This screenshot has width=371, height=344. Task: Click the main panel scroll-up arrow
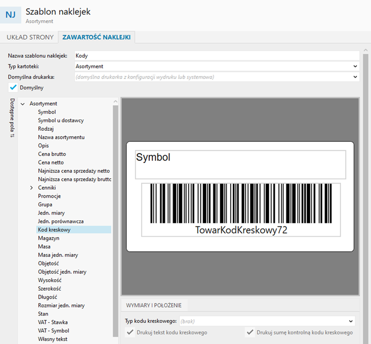(x=365, y=50)
